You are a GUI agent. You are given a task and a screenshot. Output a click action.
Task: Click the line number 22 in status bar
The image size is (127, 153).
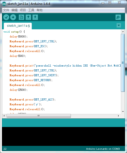(x=5, y=149)
